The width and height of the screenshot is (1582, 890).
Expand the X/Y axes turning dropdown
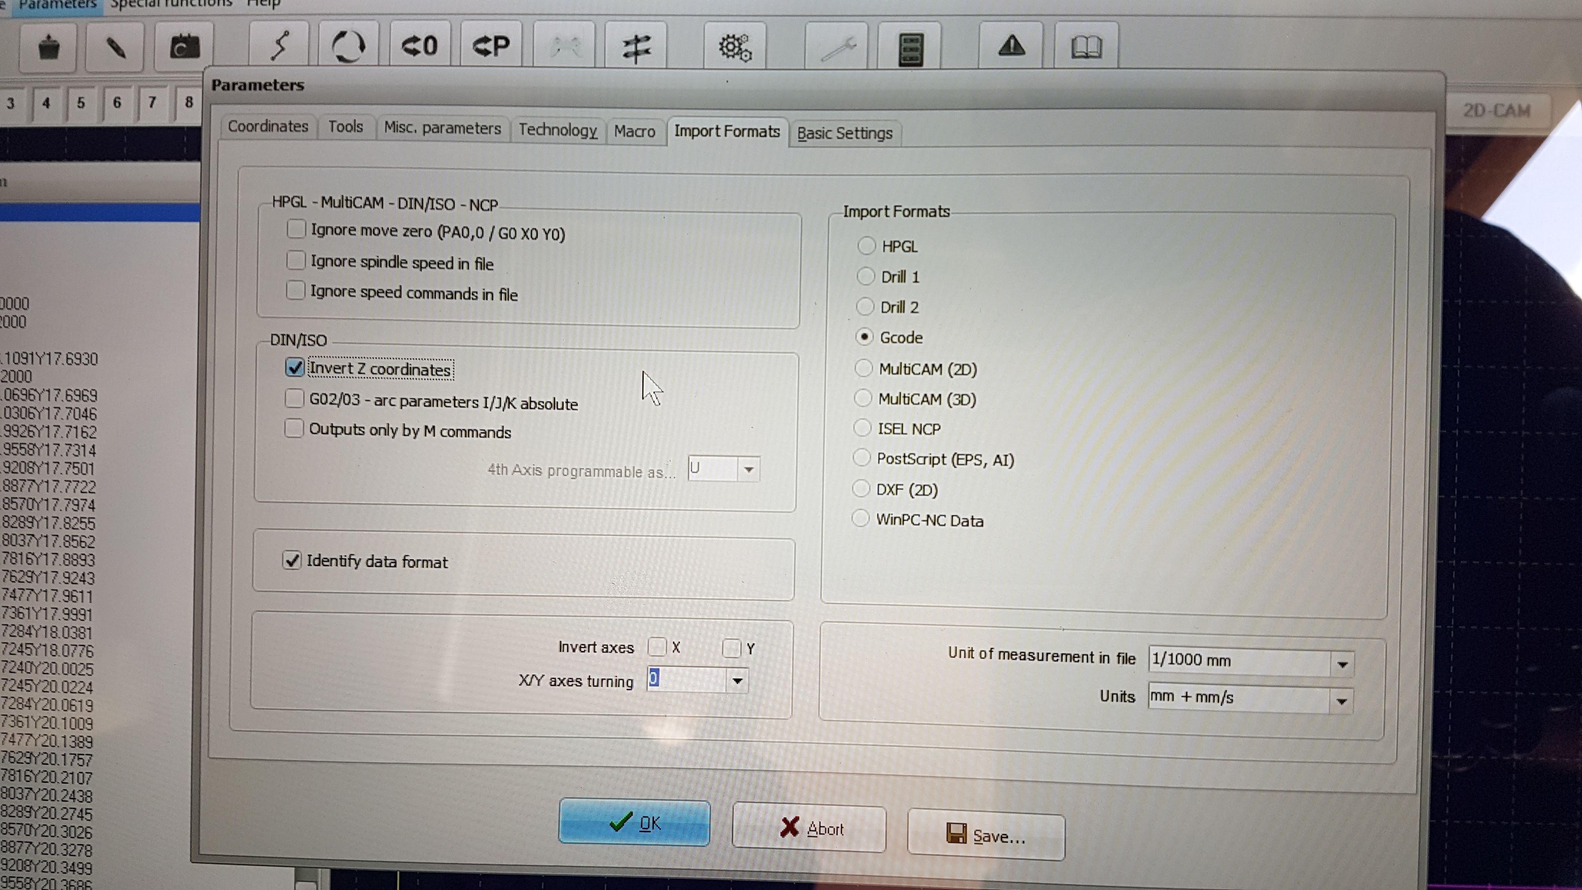coord(737,680)
